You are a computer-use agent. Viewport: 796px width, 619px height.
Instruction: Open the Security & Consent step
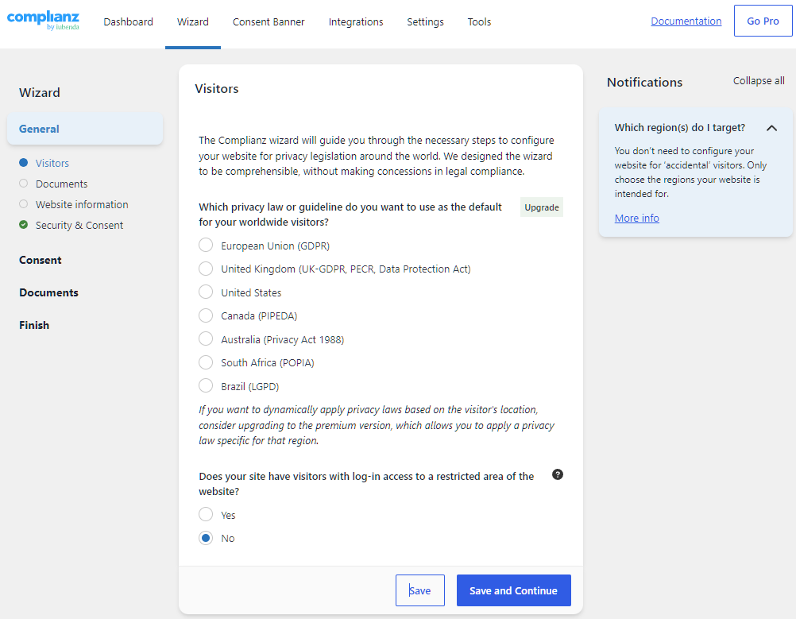tap(79, 225)
